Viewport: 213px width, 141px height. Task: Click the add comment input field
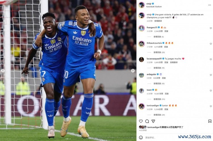pyautogui.click(x=160, y=138)
